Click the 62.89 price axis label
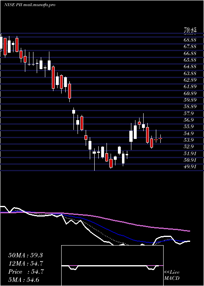Image resolution: width=204 pixels, height=286 pixels. click(x=190, y=80)
